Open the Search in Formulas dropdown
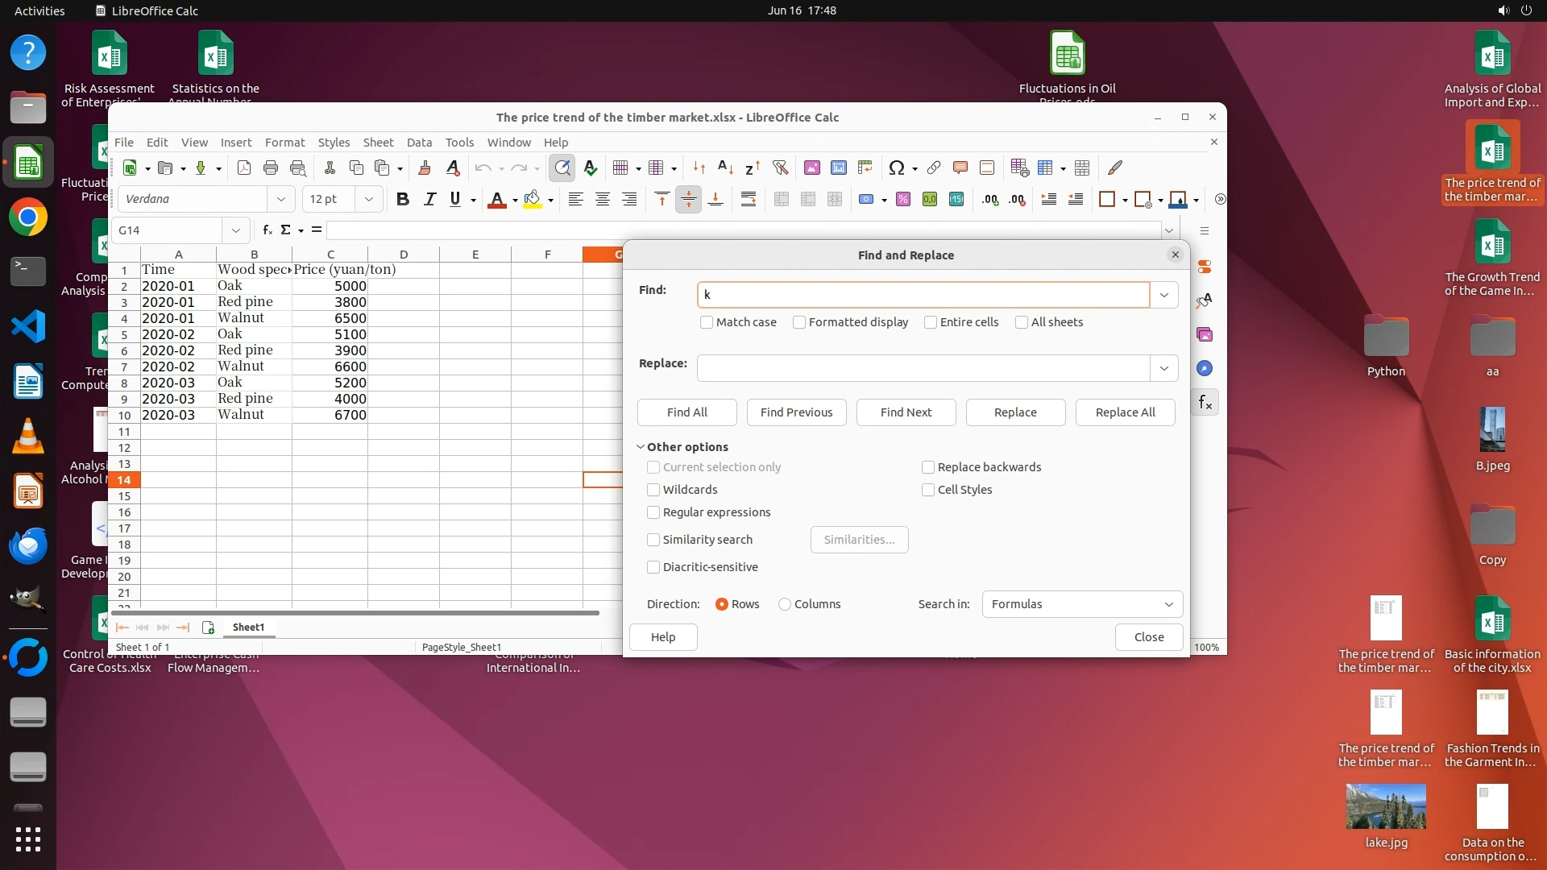Screen dimensions: 1547x870 (x=1081, y=604)
